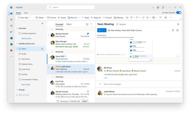
Task: Open the People contacts icon
Action: [x=11, y=26]
